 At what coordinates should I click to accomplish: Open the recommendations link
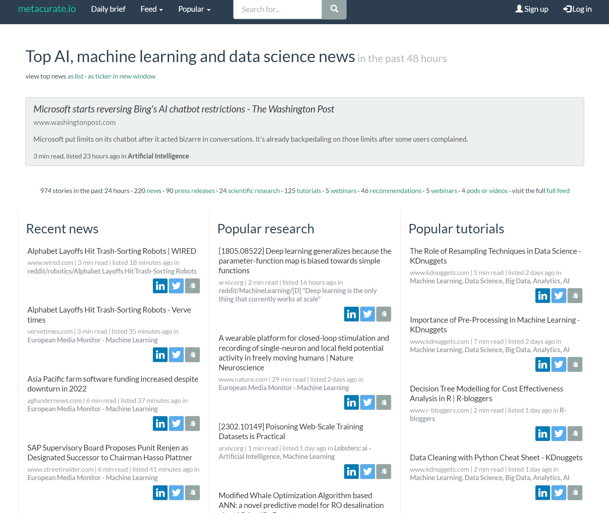(396, 191)
